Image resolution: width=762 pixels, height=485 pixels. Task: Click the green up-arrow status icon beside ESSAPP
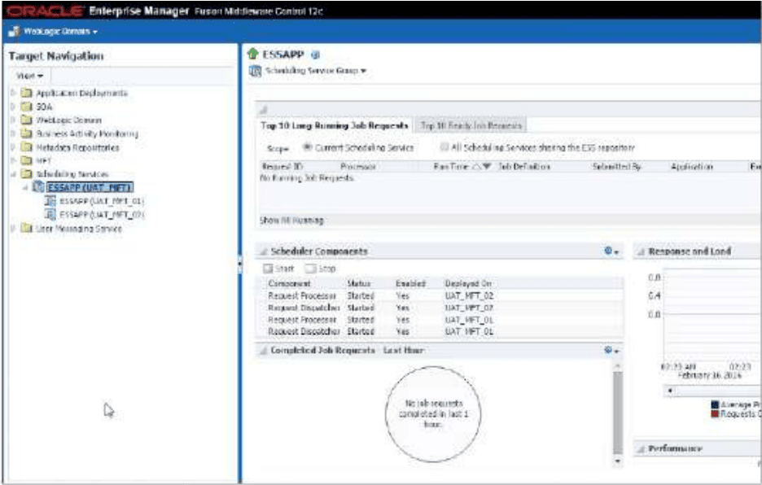pyautogui.click(x=252, y=54)
